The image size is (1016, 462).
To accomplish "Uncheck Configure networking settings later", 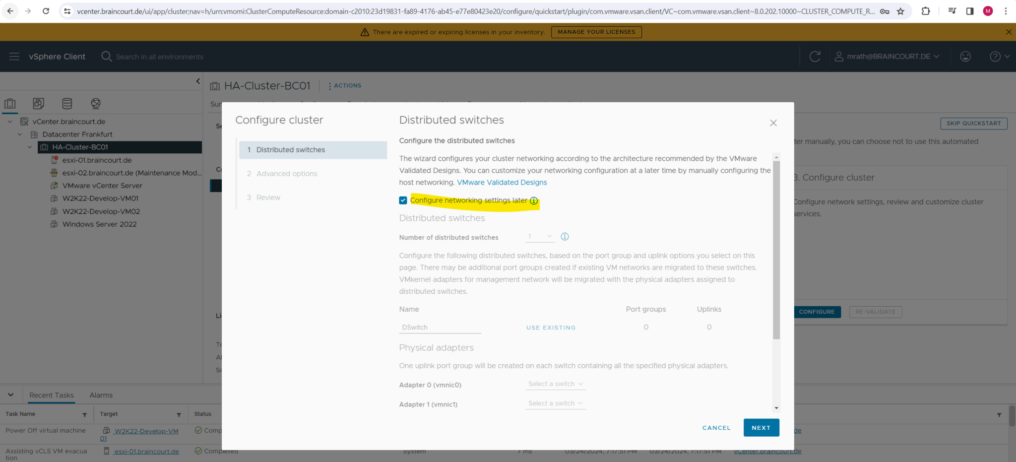I will [x=403, y=200].
